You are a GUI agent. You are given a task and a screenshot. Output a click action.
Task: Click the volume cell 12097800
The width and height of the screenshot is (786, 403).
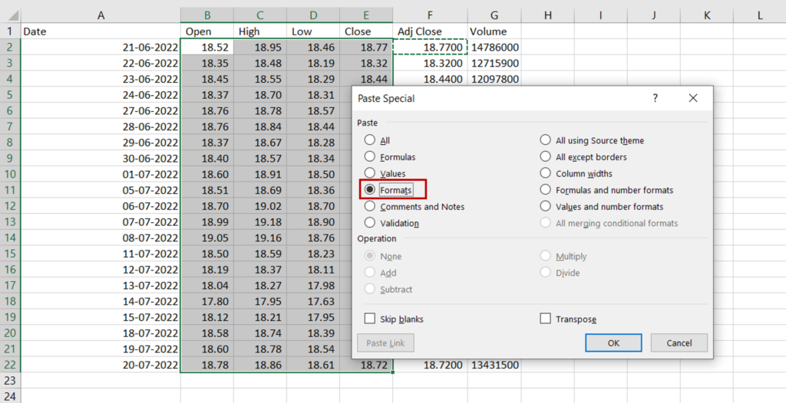[x=495, y=79]
